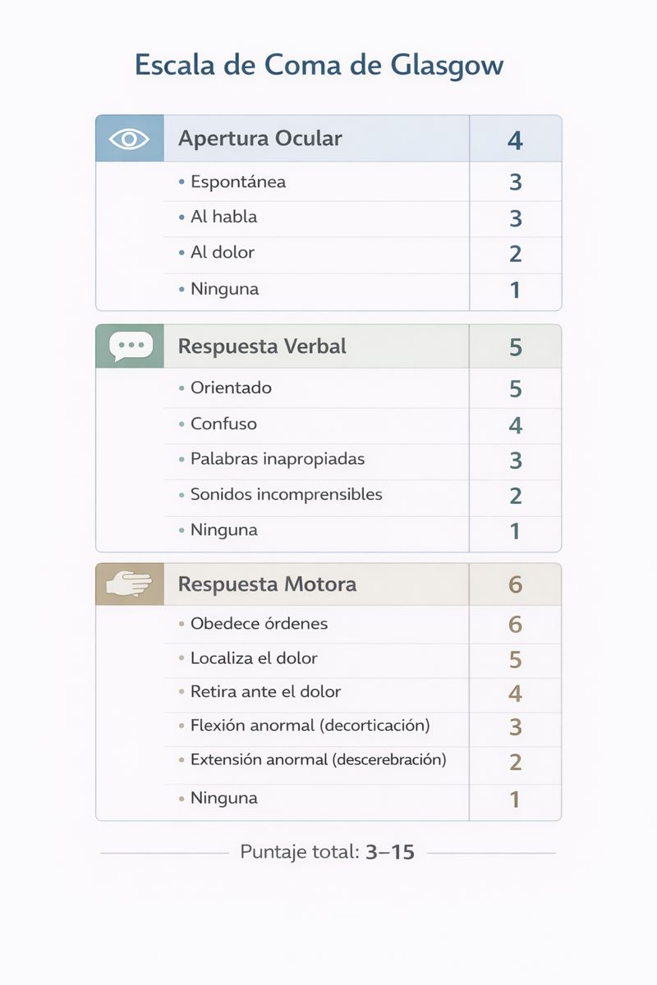Select the "Al habla" row
Viewport: 657px width, 985px height.
coord(223,218)
